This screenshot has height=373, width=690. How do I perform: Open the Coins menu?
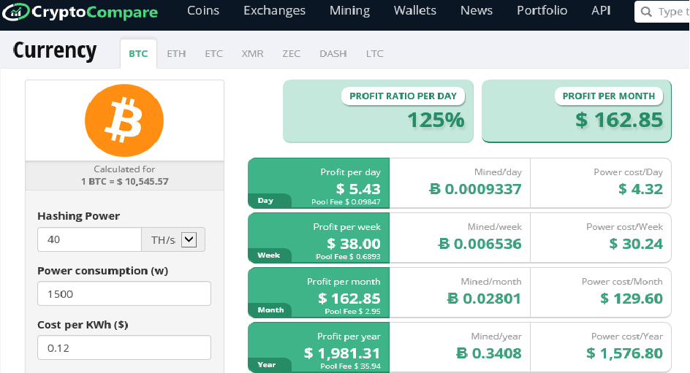(x=203, y=10)
